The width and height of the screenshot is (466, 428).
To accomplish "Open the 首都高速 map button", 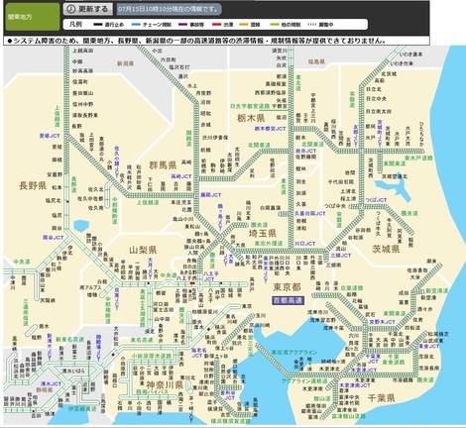I will point(288,300).
